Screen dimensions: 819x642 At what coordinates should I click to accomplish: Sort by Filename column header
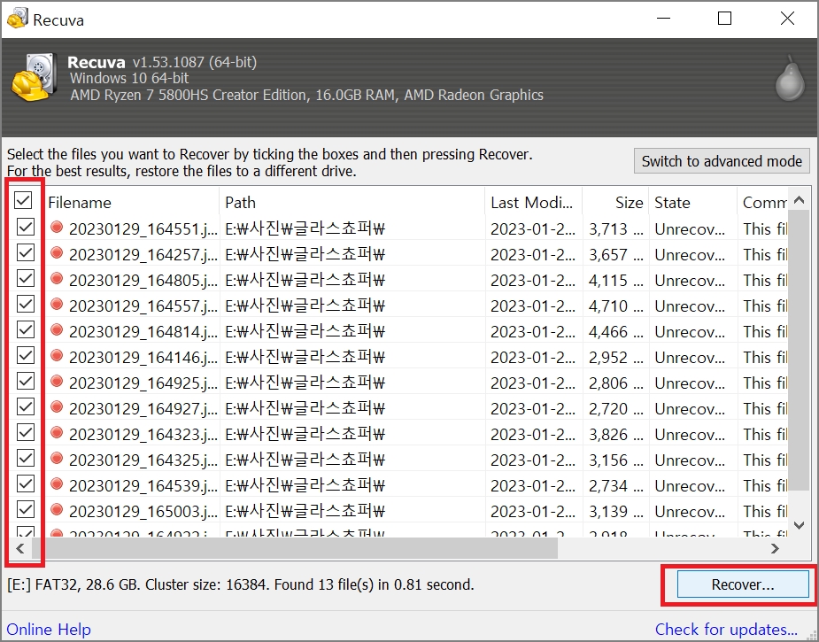coord(132,202)
